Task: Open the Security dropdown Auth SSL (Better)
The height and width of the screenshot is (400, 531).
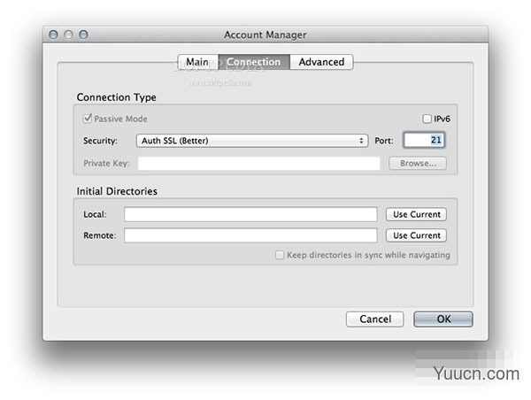Action: (x=252, y=141)
